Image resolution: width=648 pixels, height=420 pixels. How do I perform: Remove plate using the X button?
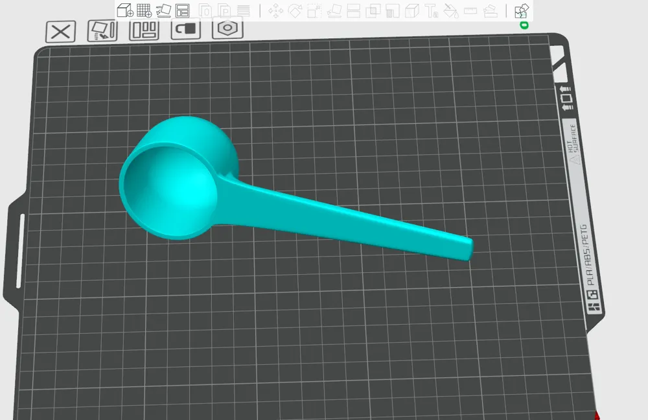[x=60, y=31]
